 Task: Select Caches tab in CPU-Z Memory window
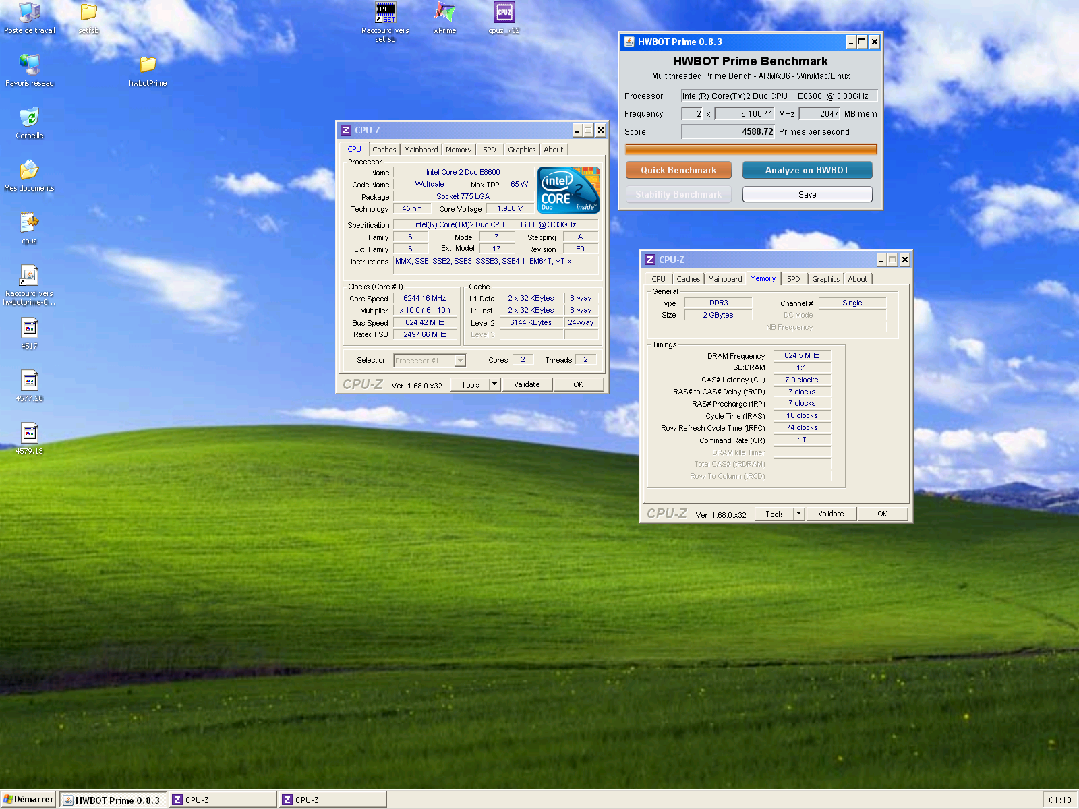pyautogui.click(x=689, y=279)
